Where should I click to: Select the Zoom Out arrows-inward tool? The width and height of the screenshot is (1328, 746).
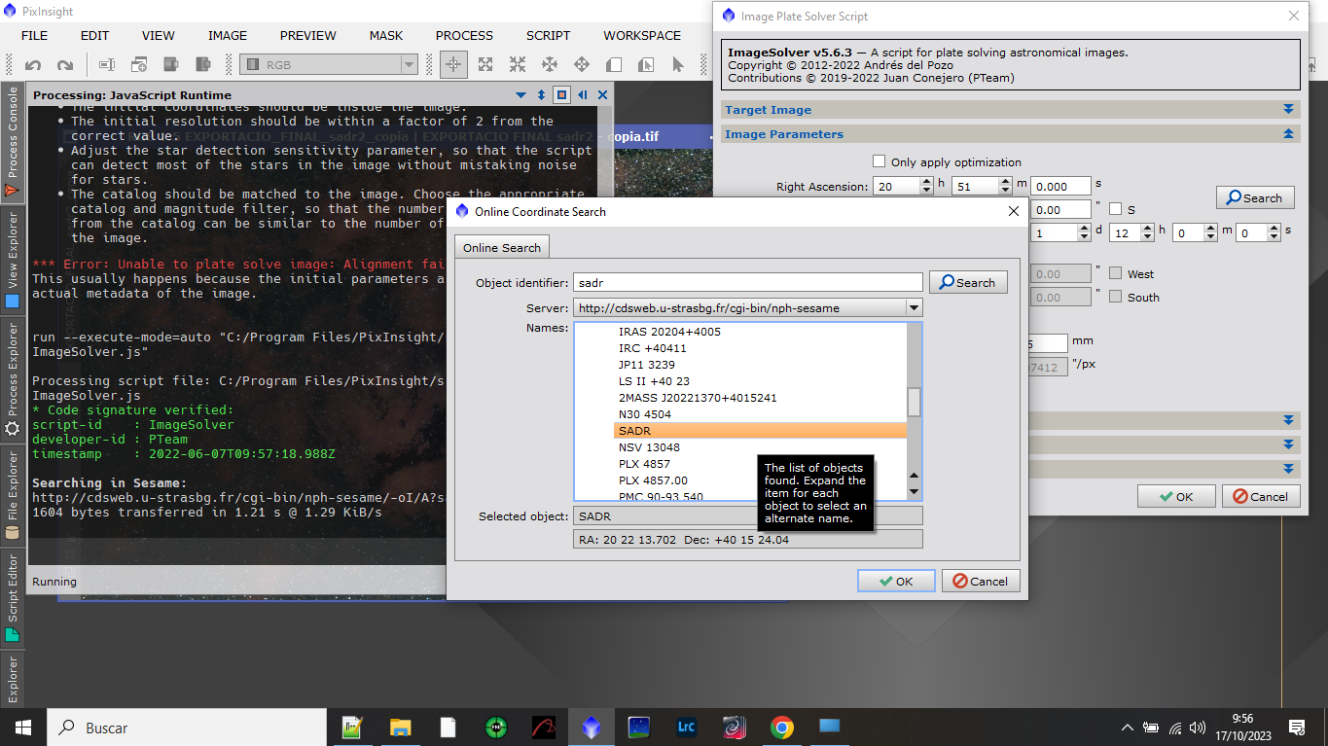(518, 65)
